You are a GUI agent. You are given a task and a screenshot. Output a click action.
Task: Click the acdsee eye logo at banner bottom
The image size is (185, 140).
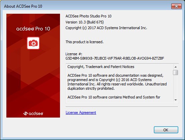pyautogui.click(x=33, y=113)
